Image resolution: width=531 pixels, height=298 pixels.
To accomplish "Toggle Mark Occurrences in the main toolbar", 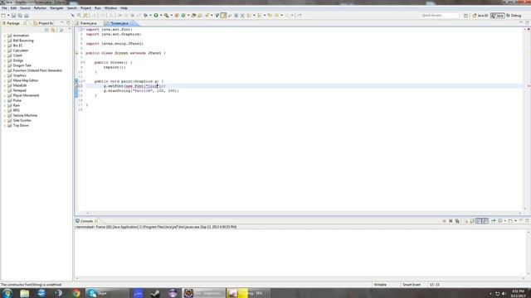I will coord(223,15).
